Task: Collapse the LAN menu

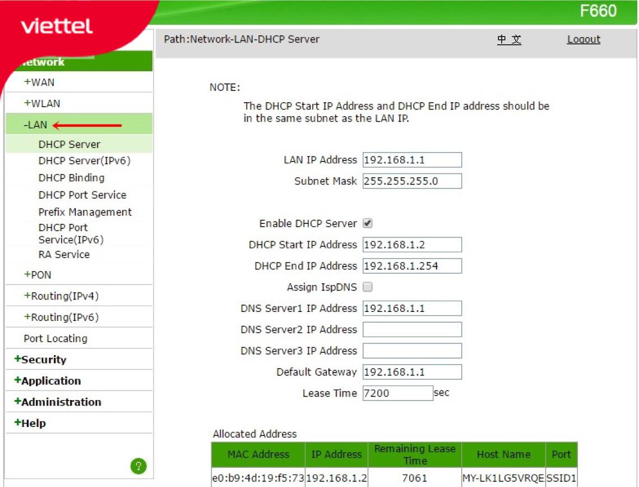Action: (35, 125)
